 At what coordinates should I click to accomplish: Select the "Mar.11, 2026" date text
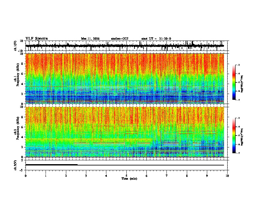pyautogui.click(x=90, y=39)
